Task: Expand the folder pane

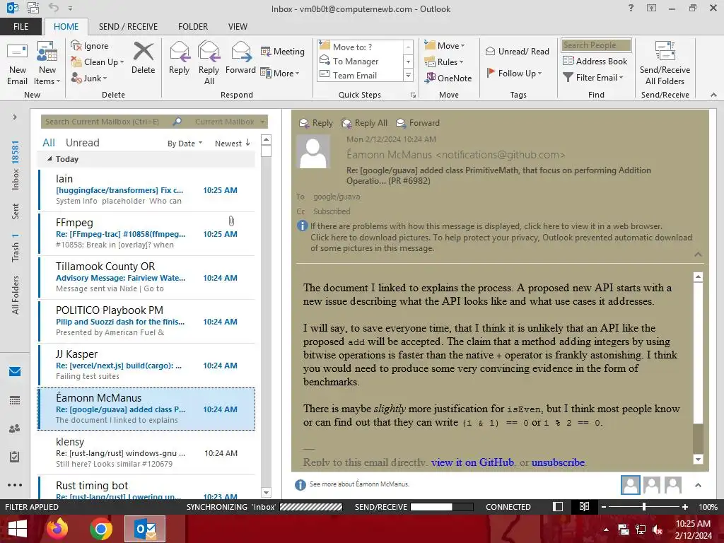Action: point(15,117)
